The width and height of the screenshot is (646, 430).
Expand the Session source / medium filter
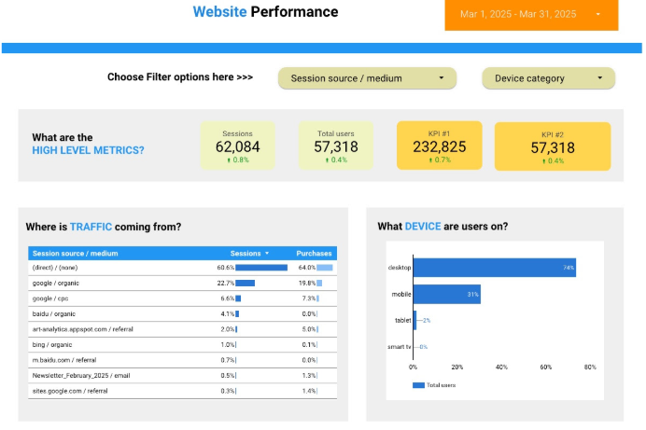[x=367, y=78]
